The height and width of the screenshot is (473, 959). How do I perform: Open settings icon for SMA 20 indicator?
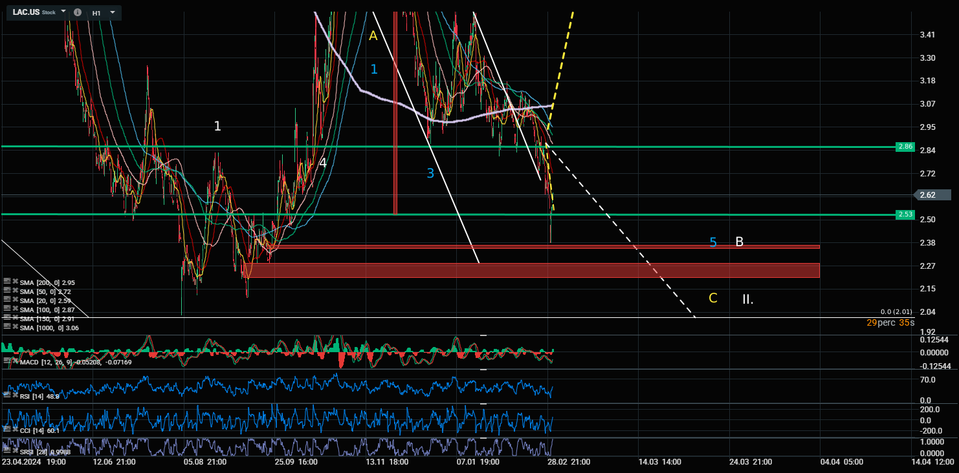click(6, 300)
